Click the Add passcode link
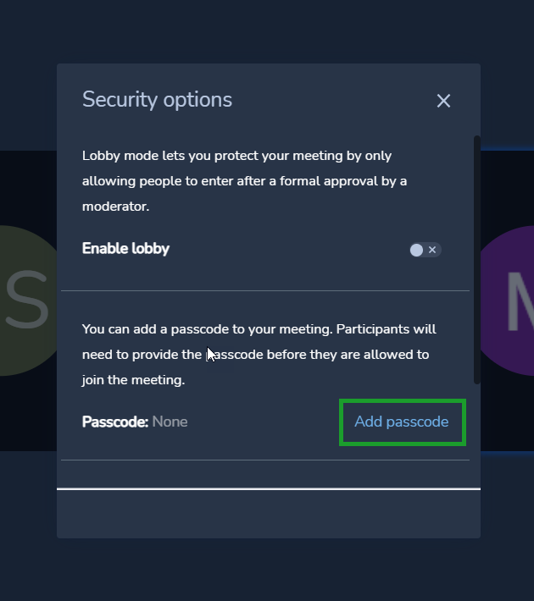The height and width of the screenshot is (601, 534). point(402,422)
